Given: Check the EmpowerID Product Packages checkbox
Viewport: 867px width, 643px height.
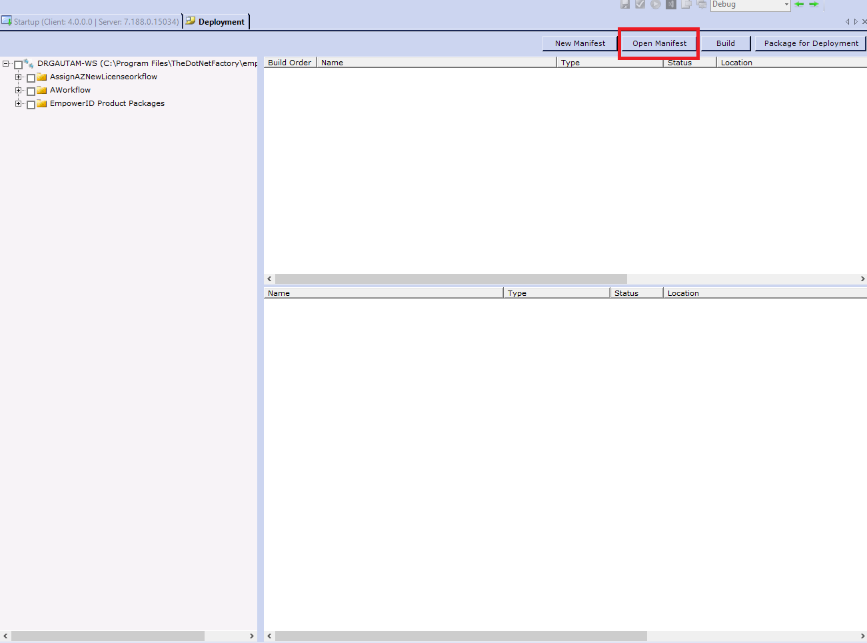Looking at the screenshot, I should [x=31, y=103].
